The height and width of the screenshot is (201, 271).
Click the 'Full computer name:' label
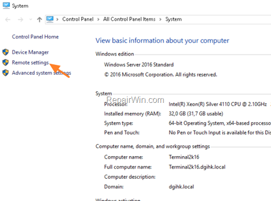click(x=128, y=167)
